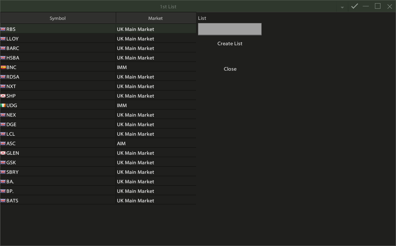This screenshot has width=396, height=246.
Task: Maximize the 1st List window
Action: [378, 6]
